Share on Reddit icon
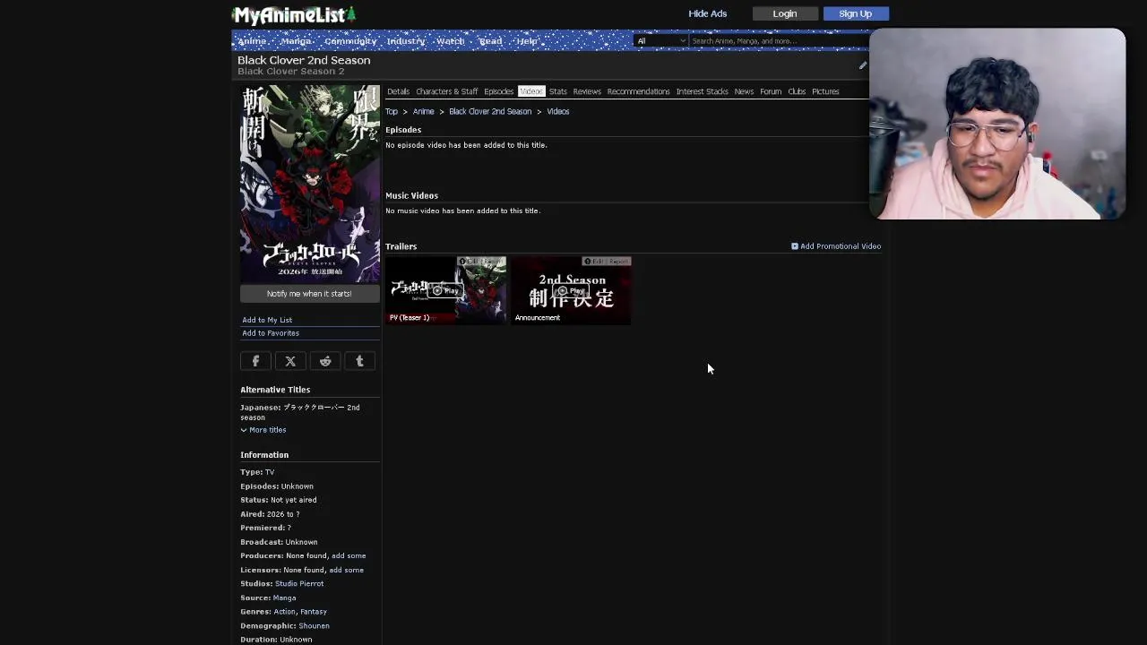The height and width of the screenshot is (645, 1147). pyautogui.click(x=325, y=361)
